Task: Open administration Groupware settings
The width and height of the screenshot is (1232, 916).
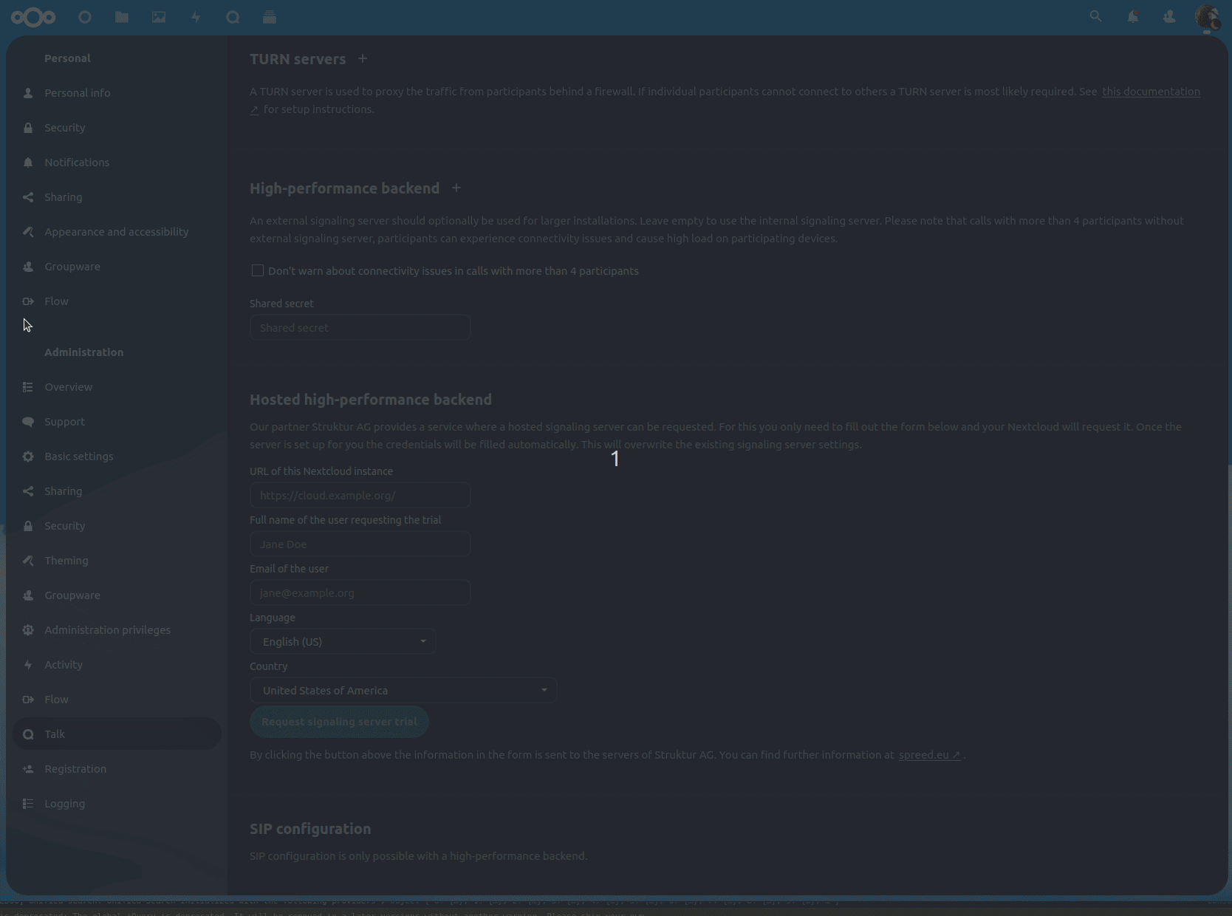Action: point(117,595)
